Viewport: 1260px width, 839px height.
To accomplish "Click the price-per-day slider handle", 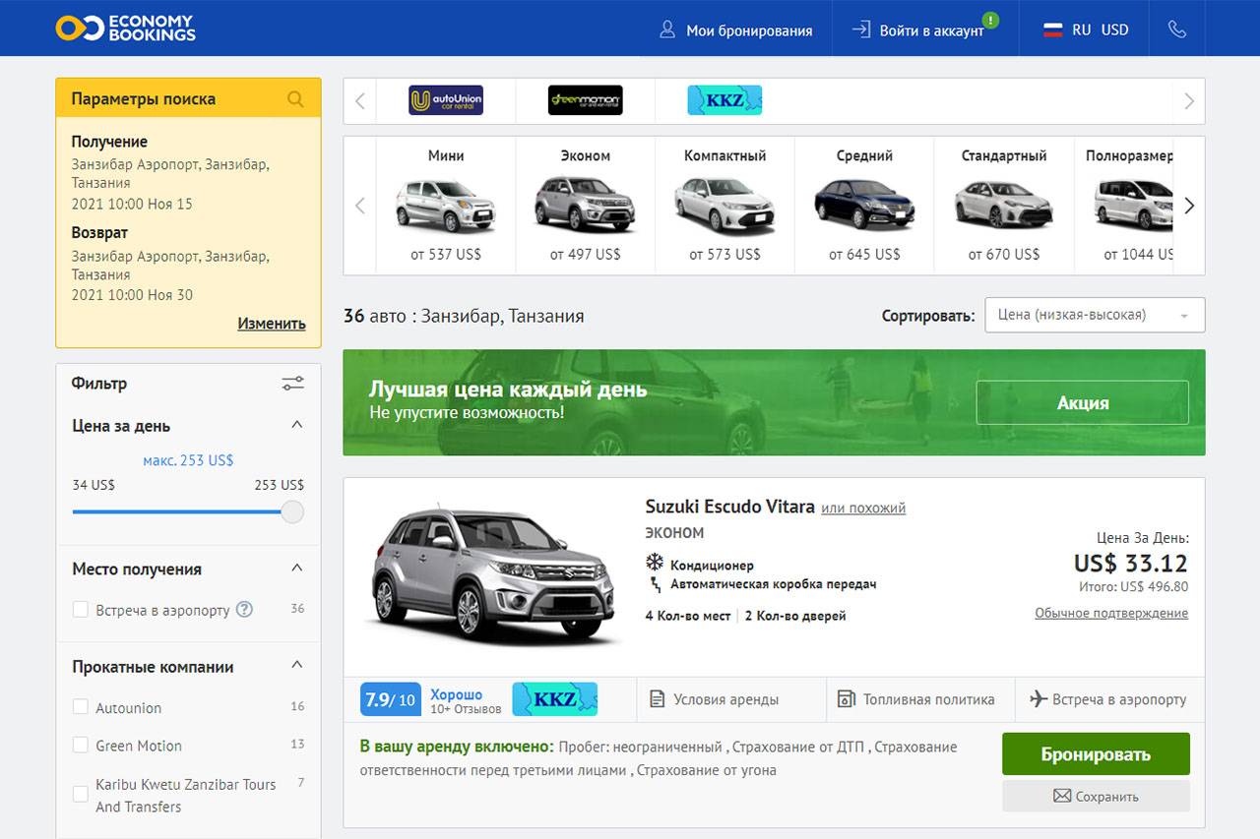I will pyautogui.click(x=292, y=511).
